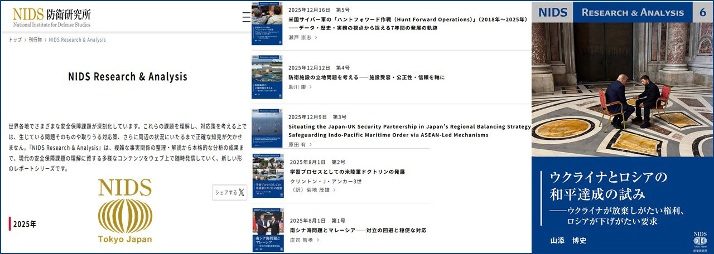Viewport: 714px width, 254px height.
Task: Open 第4号 defense facility cover thumbnail
Action: click(267, 77)
